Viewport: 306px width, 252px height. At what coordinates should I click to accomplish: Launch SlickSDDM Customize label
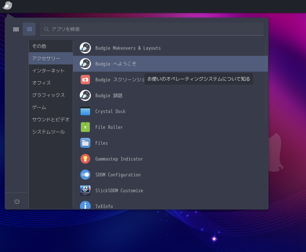(x=119, y=191)
